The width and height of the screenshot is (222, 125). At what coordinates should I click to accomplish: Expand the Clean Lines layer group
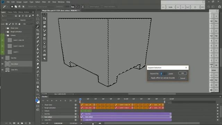(6, 28)
